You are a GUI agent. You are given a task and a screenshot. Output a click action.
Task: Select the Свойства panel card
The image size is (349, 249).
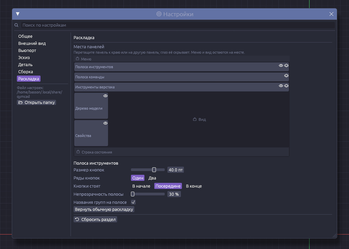tap(91, 133)
